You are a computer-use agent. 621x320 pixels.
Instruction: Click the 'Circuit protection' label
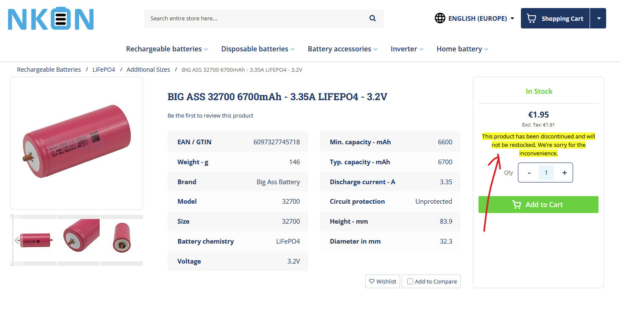tap(357, 202)
